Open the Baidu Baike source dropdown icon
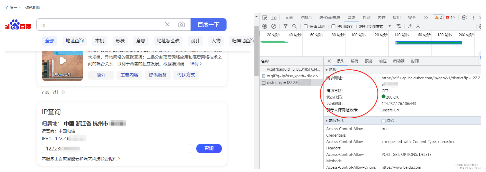486x172 pixels. [63, 92]
